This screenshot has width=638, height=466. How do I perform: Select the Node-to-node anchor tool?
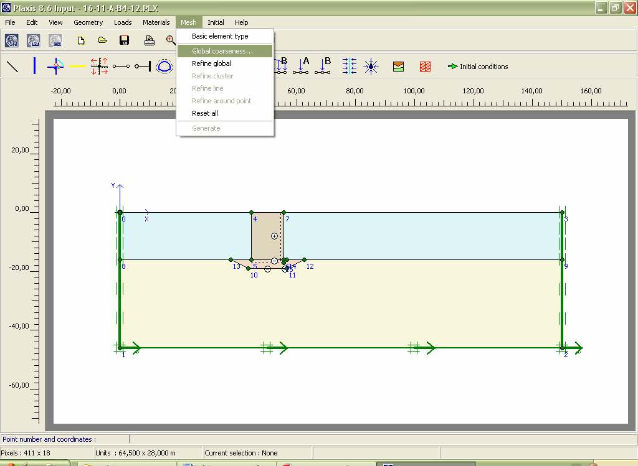click(x=121, y=66)
